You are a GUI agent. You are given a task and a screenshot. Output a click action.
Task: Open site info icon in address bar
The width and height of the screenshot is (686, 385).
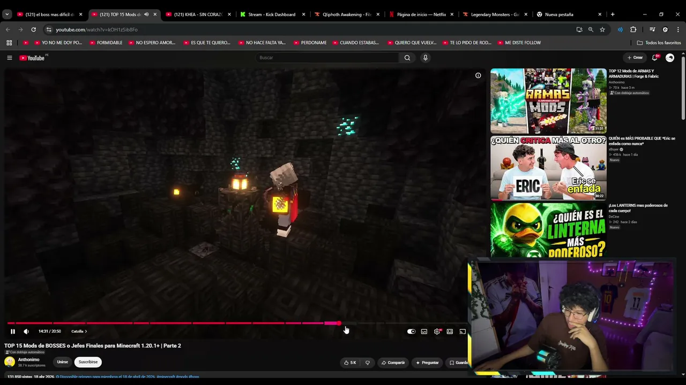pos(49,30)
